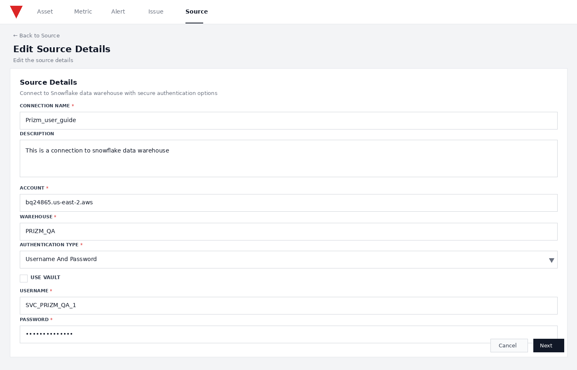Screen dimensions: 577x370
Task: Cancel editing the source
Action: [x=509, y=345]
